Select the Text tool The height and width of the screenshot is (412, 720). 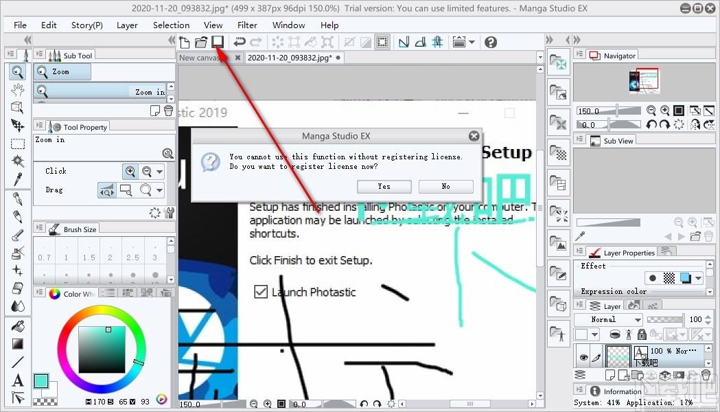[17, 380]
